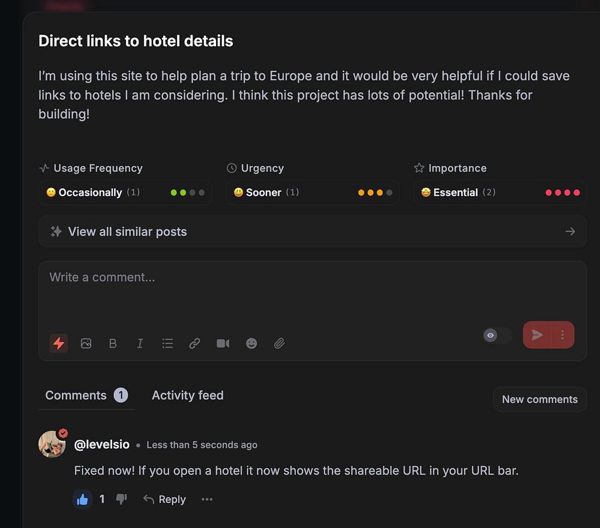
Task: Insert an image using the picture icon
Action: (x=86, y=343)
